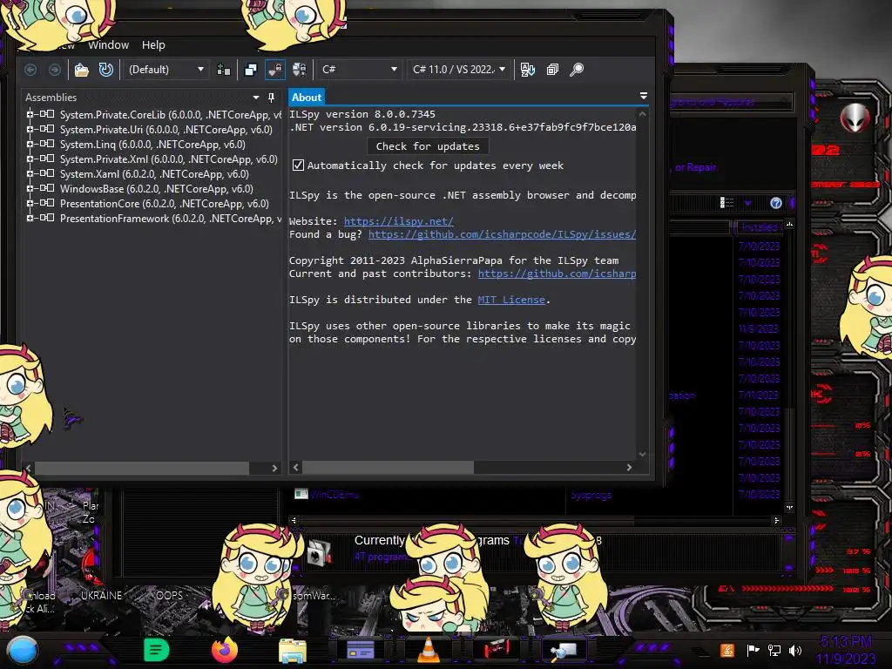Open the (Default) assembly list dropdown

click(166, 70)
